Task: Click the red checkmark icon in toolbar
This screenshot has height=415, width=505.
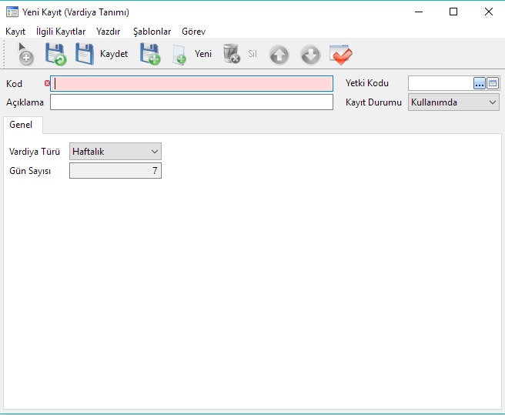Action: (x=340, y=55)
